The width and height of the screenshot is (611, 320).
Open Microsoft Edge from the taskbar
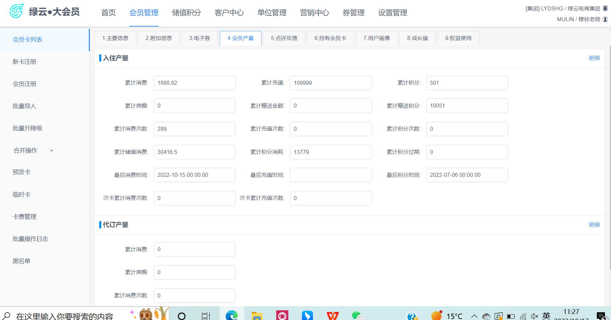[x=231, y=315]
